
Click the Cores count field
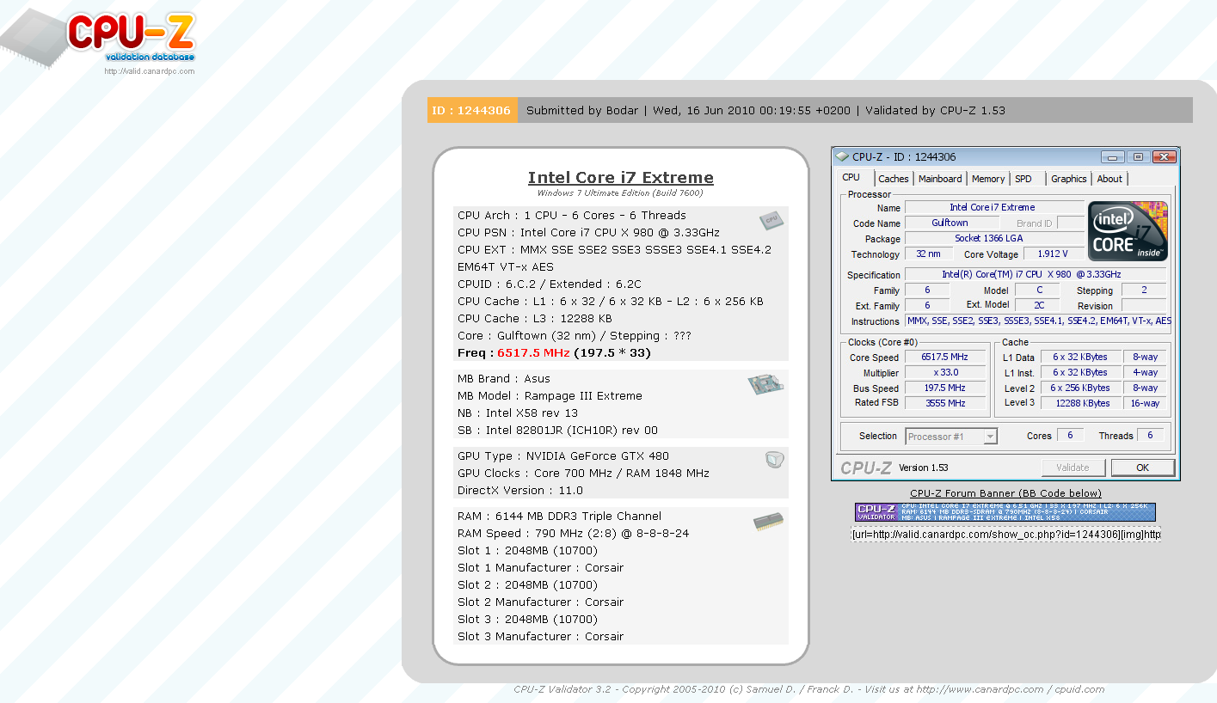[x=1070, y=435]
